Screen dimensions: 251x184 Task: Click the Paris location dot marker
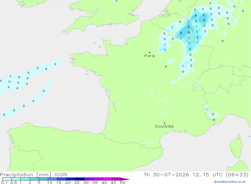[150, 52]
